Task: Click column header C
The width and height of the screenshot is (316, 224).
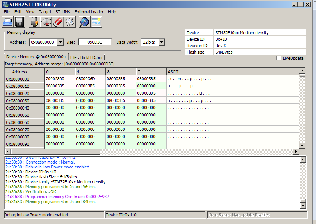Action: [x=151, y=72]
